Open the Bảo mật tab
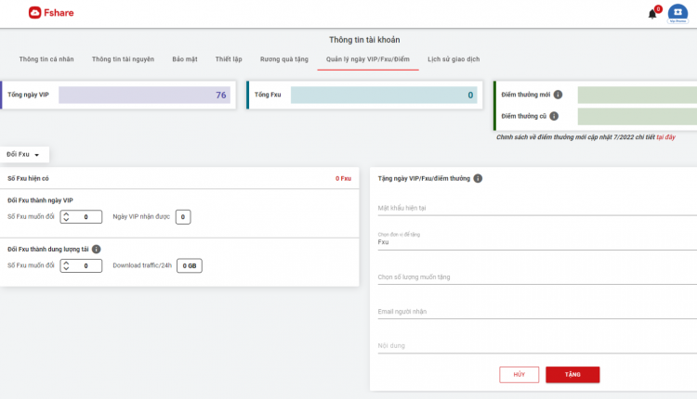697x399 pixels. tap(185, 59)
